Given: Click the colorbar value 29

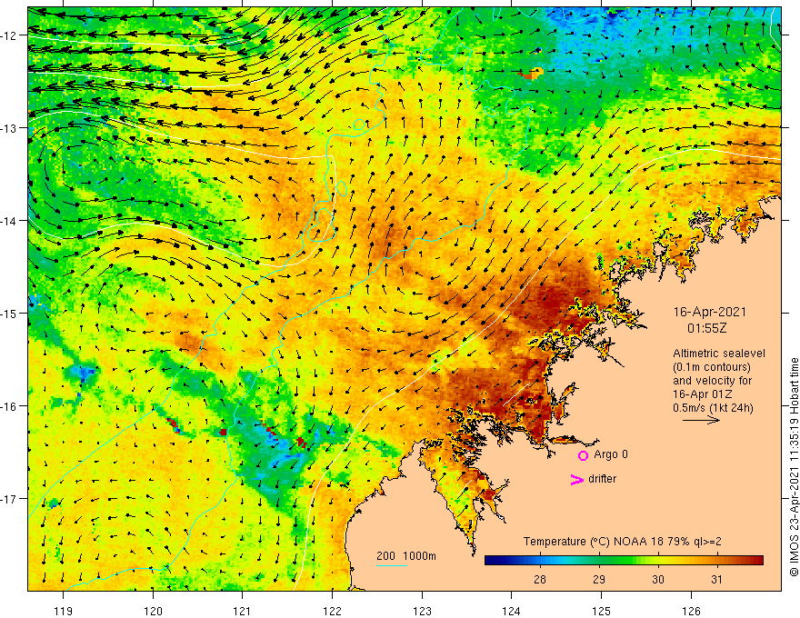Looking at the screenshot, I should [x=599, y=579].
